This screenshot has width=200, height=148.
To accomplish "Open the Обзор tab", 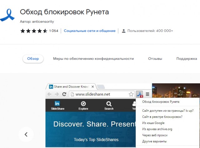I will tap(33, 59).
